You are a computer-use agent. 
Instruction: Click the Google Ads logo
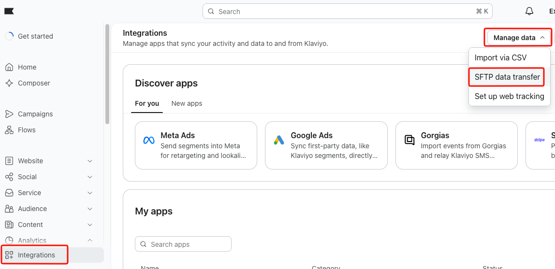tap(279, 141)
